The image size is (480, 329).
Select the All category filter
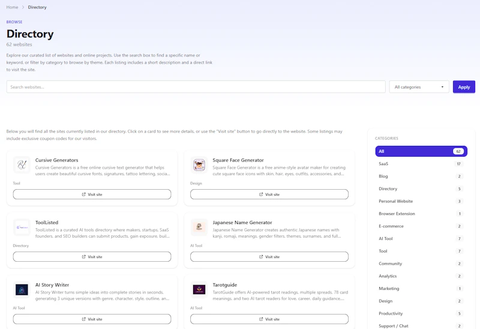(421, 151)
